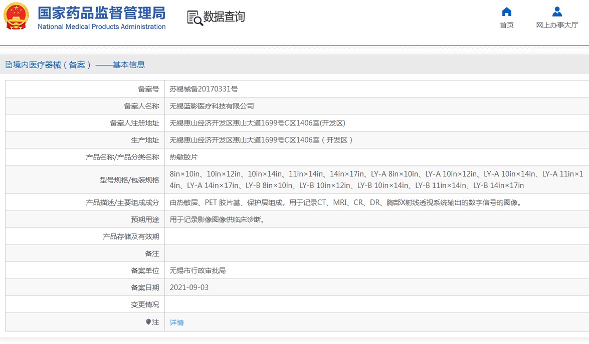Click 国家药品监督管理局 title text
589x344 pixels.
click(101, 13)
